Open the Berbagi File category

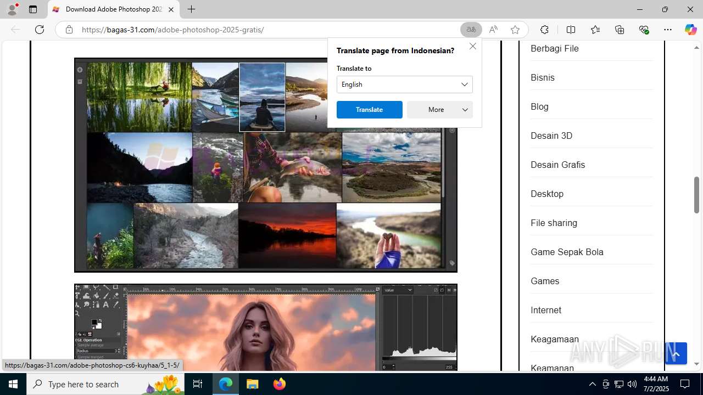[x=555, y=48]
